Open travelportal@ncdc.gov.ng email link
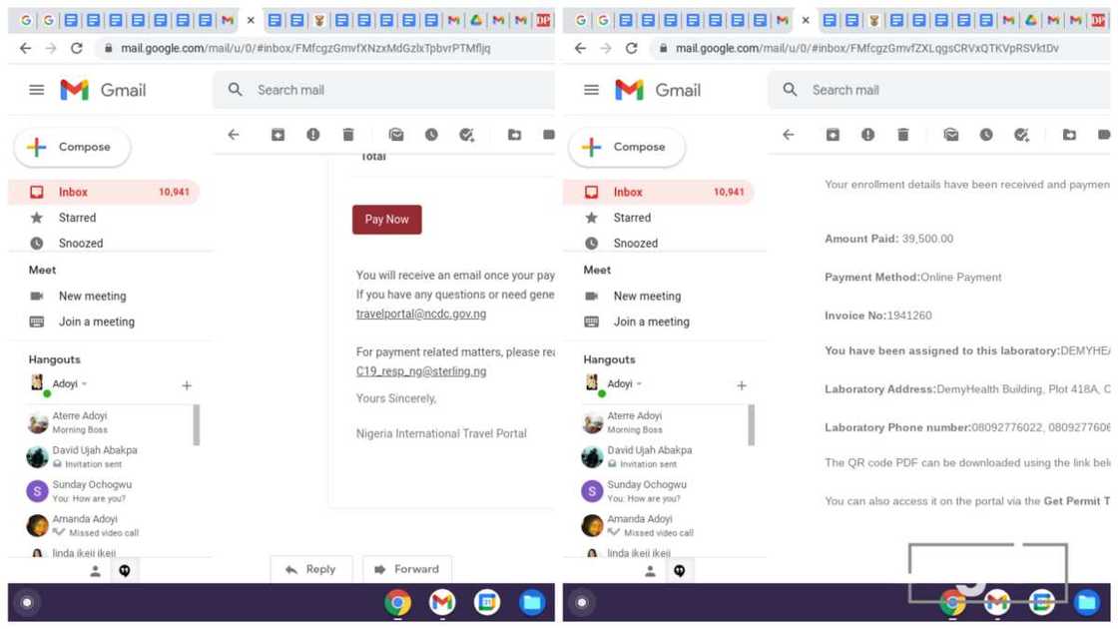Screen dimensions: 1118x629 pos(421,314)
